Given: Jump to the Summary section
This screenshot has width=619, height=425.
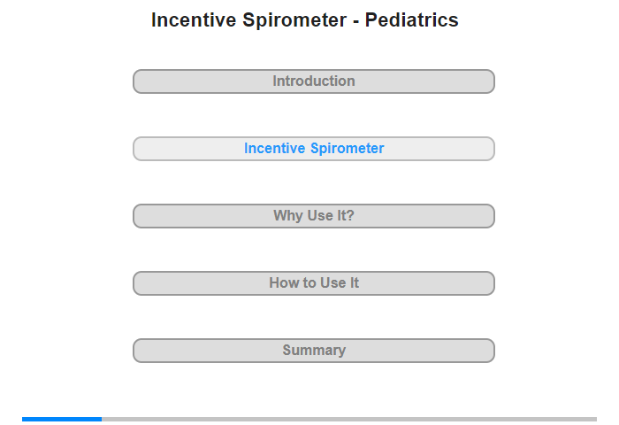Looking at the screenshot, I should pyautogui.click(x=313, y=351).
